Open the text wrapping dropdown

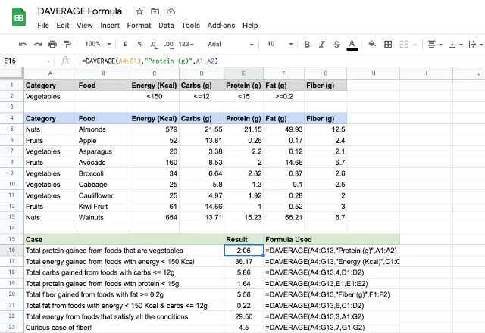tap(476, 45)
